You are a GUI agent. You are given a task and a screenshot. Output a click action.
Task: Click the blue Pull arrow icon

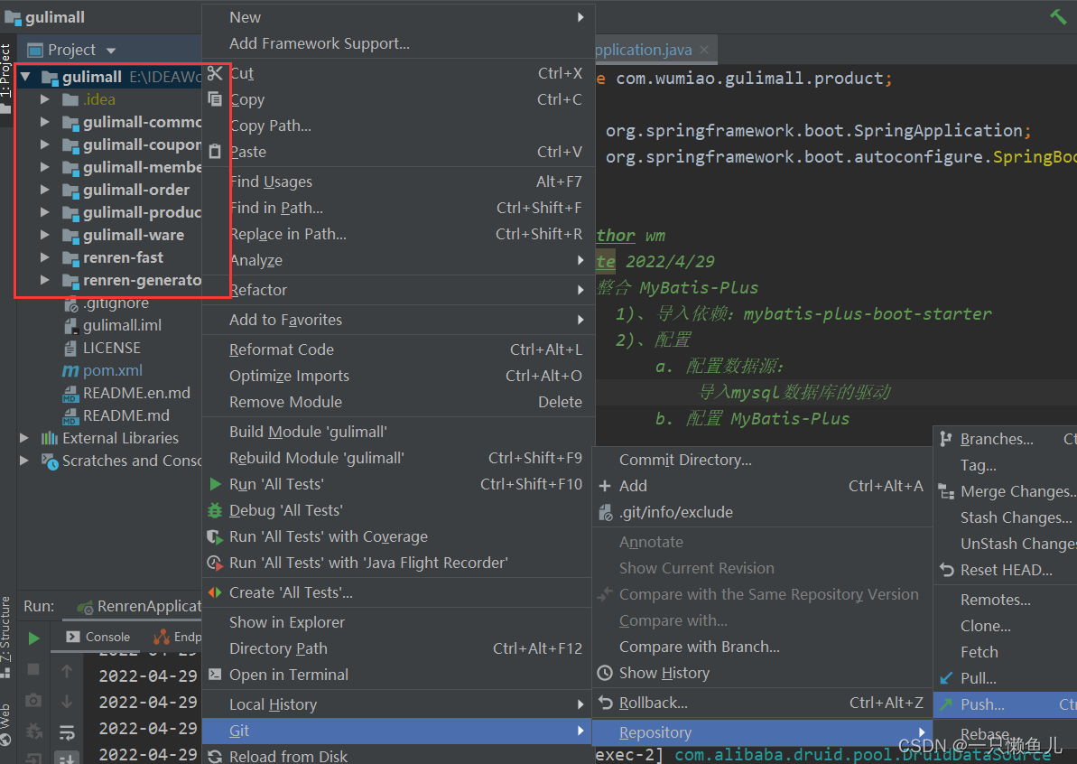click(946, 678)
